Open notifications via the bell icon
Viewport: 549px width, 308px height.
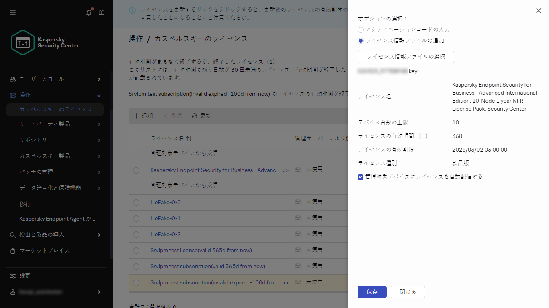88,12
